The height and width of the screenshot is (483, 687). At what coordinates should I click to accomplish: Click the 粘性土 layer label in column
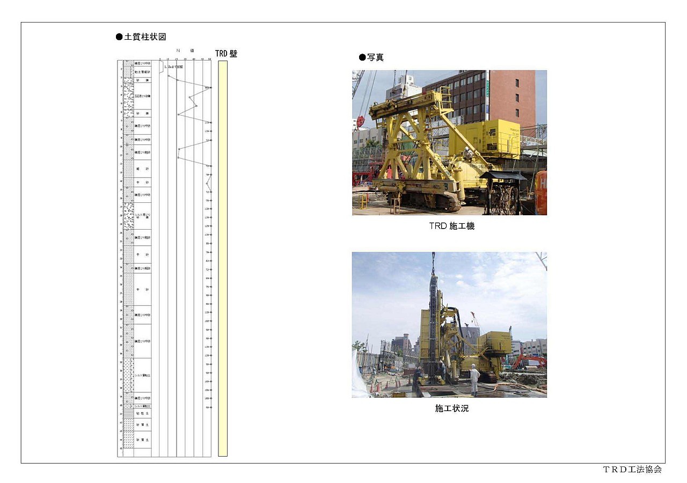pyautogui.click(x=142, y=414)
